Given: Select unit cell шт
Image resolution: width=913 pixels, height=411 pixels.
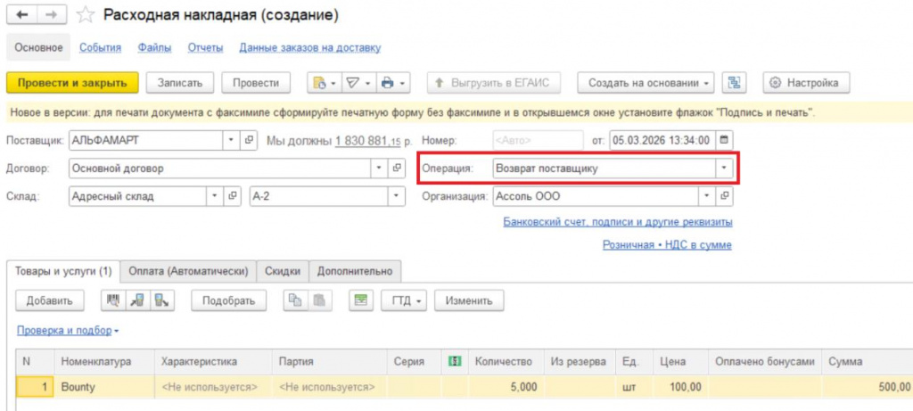Looking at the screenshot, I should (634, 387).
